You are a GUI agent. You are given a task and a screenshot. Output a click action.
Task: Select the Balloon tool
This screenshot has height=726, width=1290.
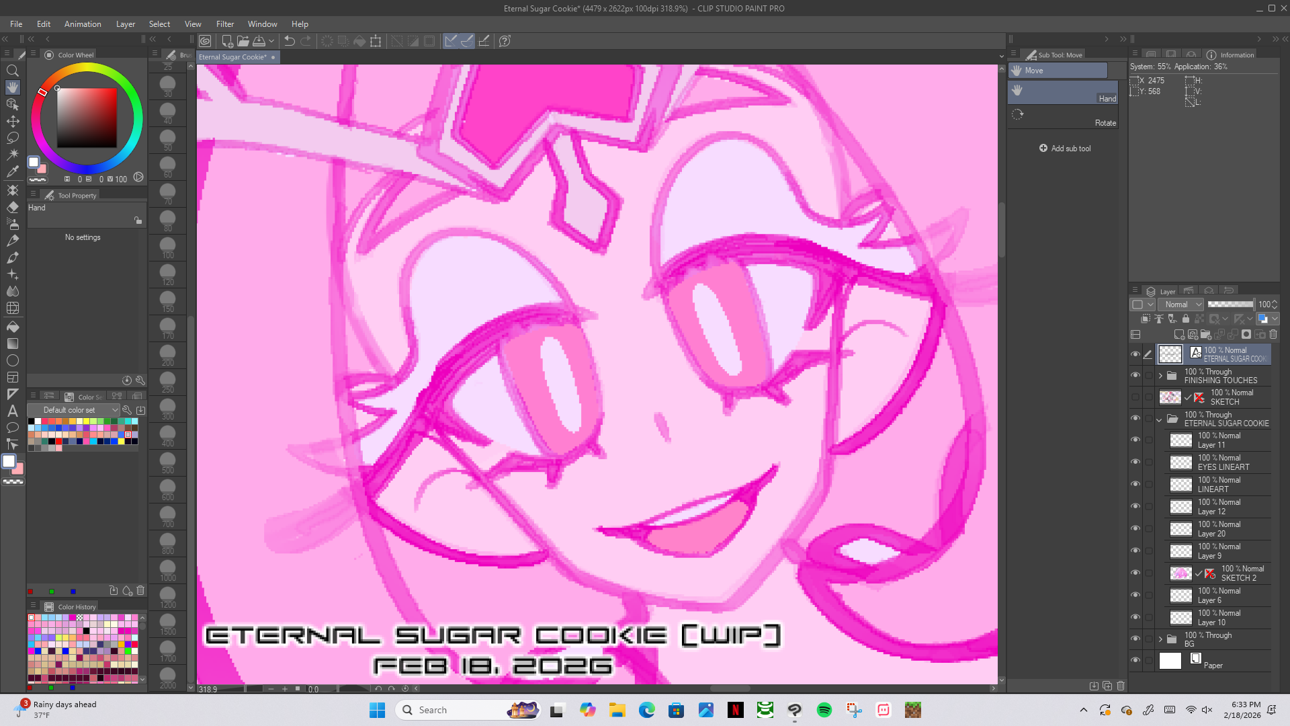(12, 428)
